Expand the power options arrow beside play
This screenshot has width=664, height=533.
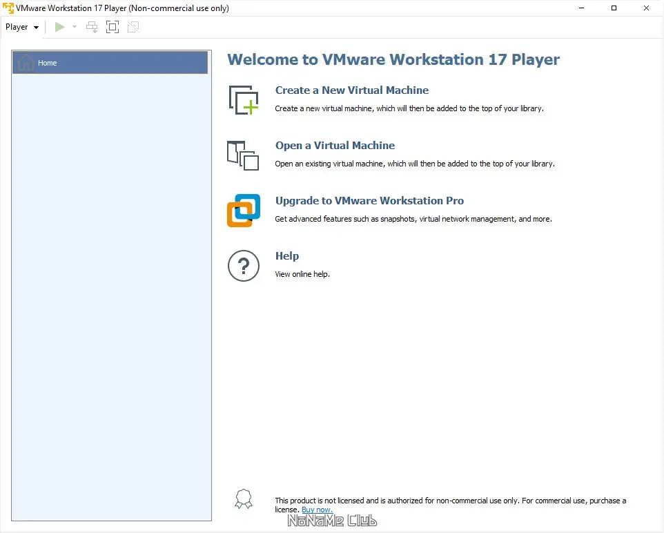75,27
